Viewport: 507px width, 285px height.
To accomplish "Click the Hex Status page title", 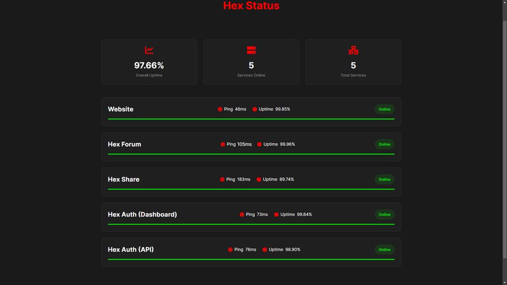I will click(x=251, y=6).
